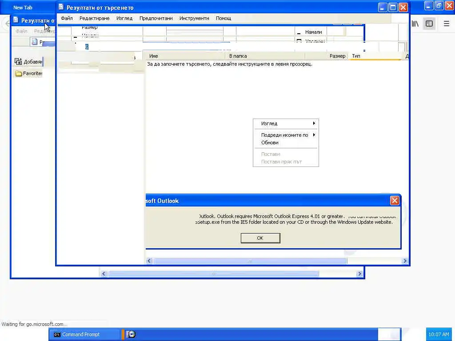The height and width of the screenshot is (341, 455).
Task: Open the Favorites folder in back window
Action: (28, 73)
